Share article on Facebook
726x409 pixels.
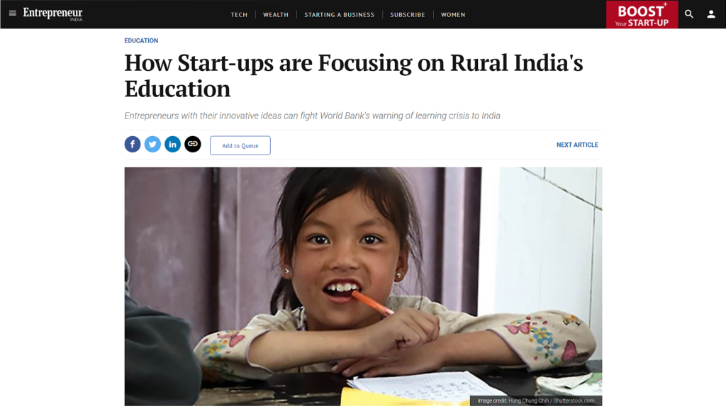133,145
